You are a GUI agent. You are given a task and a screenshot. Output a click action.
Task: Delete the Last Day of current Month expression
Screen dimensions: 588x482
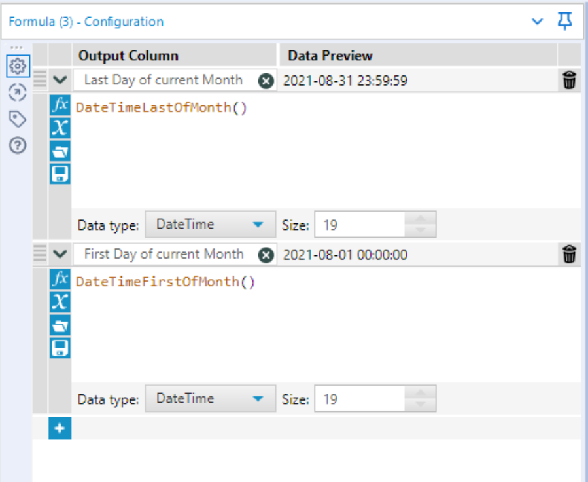(x=570, y=81)
